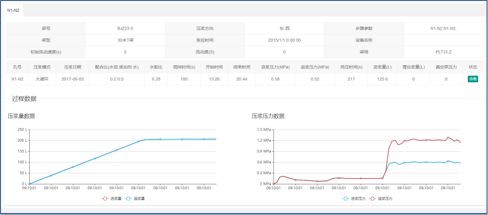Click the 状态 column header
488x215 pixels.
tap(473, 67)
